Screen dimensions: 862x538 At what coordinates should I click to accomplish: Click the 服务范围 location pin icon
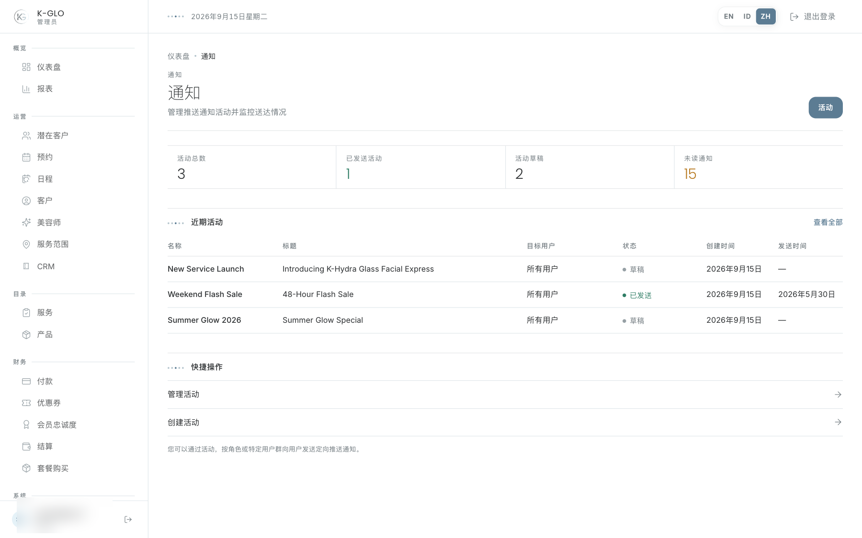click(26, 244)
